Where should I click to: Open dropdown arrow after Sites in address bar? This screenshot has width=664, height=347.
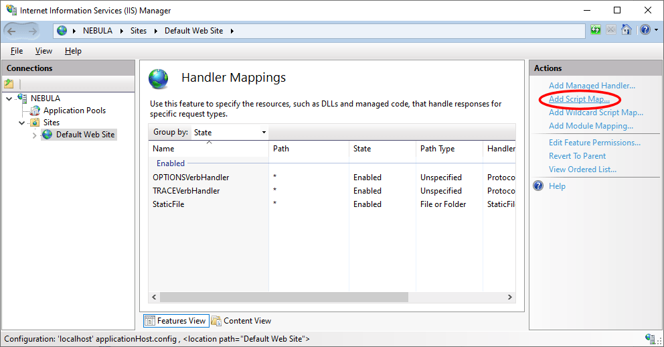coord(156,31)
